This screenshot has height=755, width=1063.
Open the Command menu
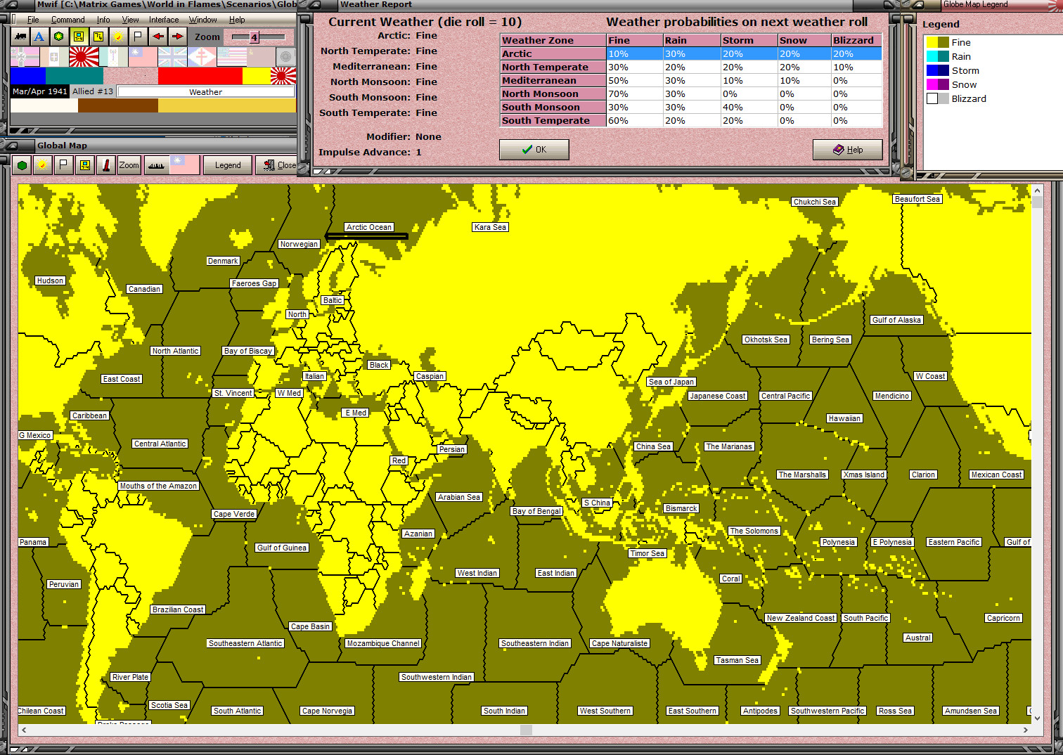(67, 20)
